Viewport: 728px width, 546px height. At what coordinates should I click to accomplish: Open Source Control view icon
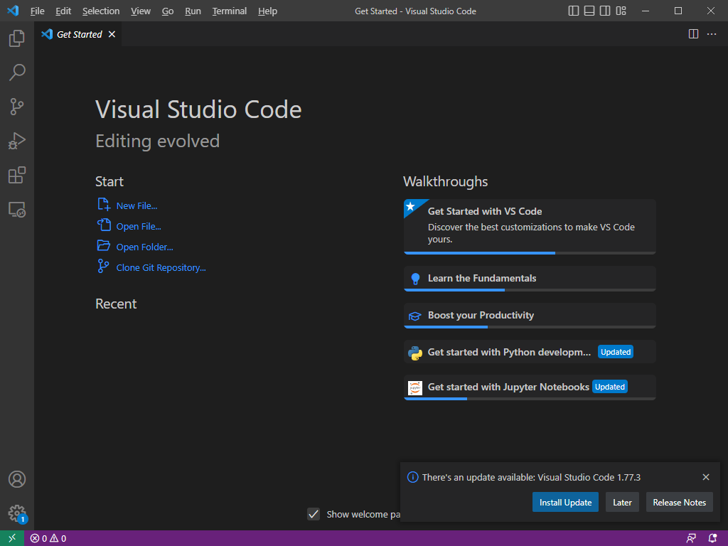coord(17,107)
